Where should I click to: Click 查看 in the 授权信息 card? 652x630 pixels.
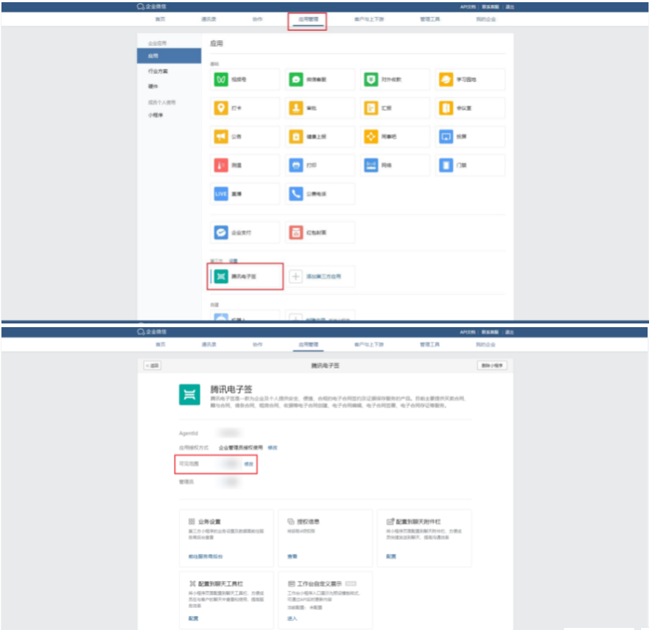[x=292, y=556]
